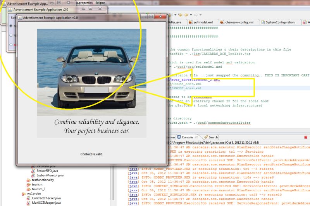310x206 pixels.
Task: Click the [java] link on the ServiceResponseEvent line
Action: [x=133, y=203]
